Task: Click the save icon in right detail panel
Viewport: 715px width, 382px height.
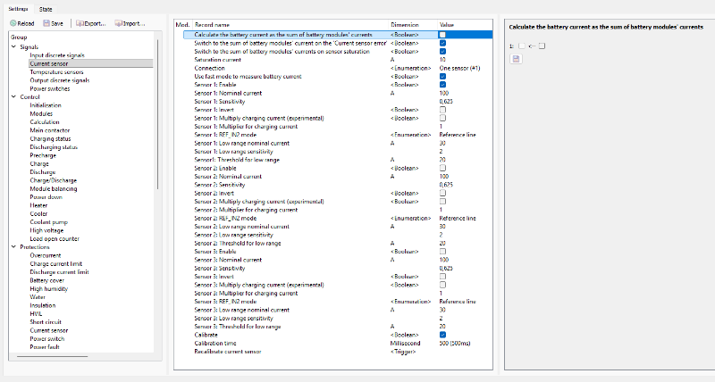Action: click(516, 59)
